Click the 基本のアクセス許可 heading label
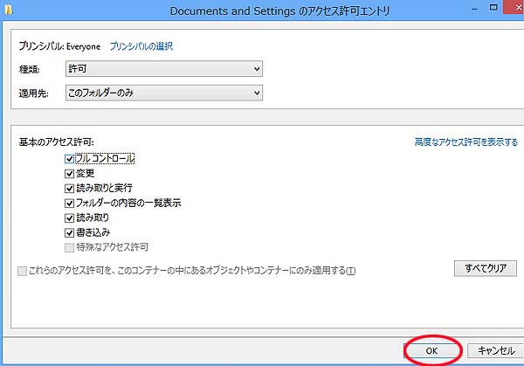The width and height of the screenshot is (524, 366). [x=56, y=142]
